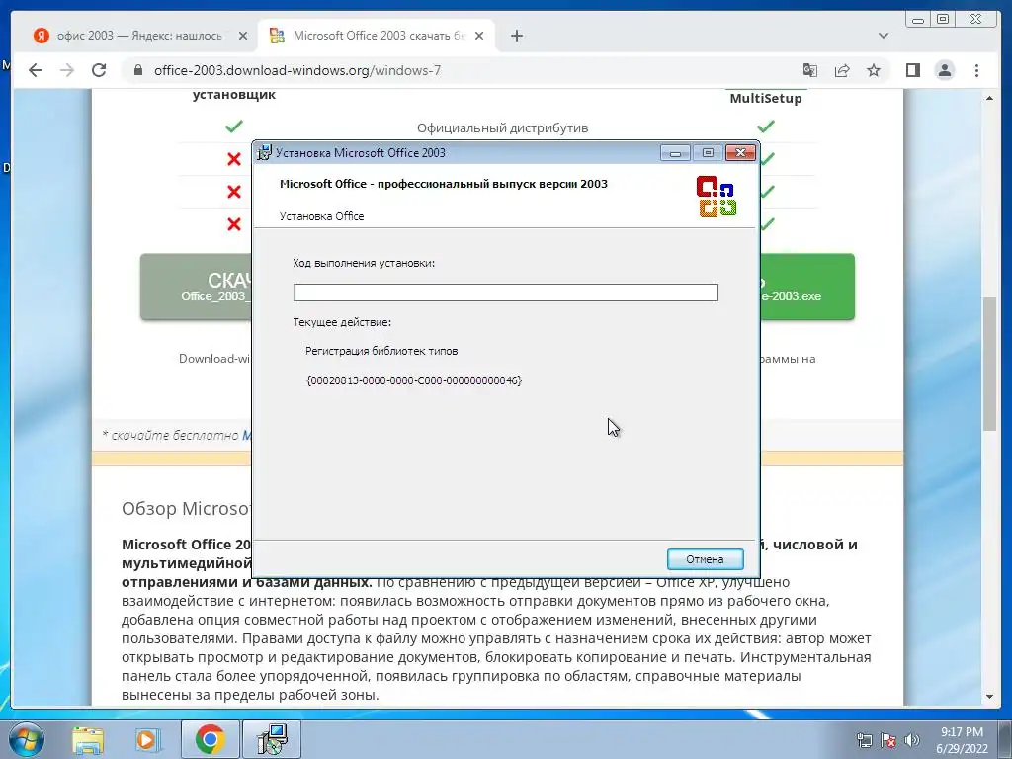1012x759 pixels.
Task: View site security lock information
Action: pyautogui.click(x=137, y=70)
